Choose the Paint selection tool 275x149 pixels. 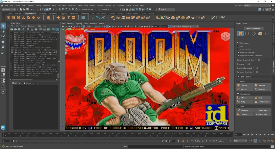3,36
